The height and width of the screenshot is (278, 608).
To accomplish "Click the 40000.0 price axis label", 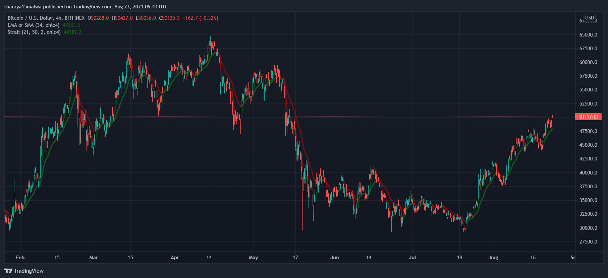I will (x=588, y=173).
